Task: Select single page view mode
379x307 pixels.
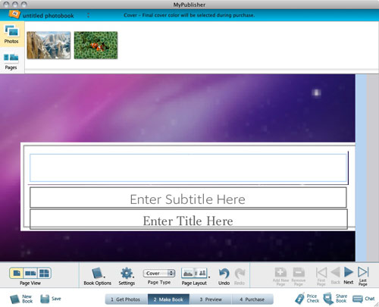Action: click(17, 273)
